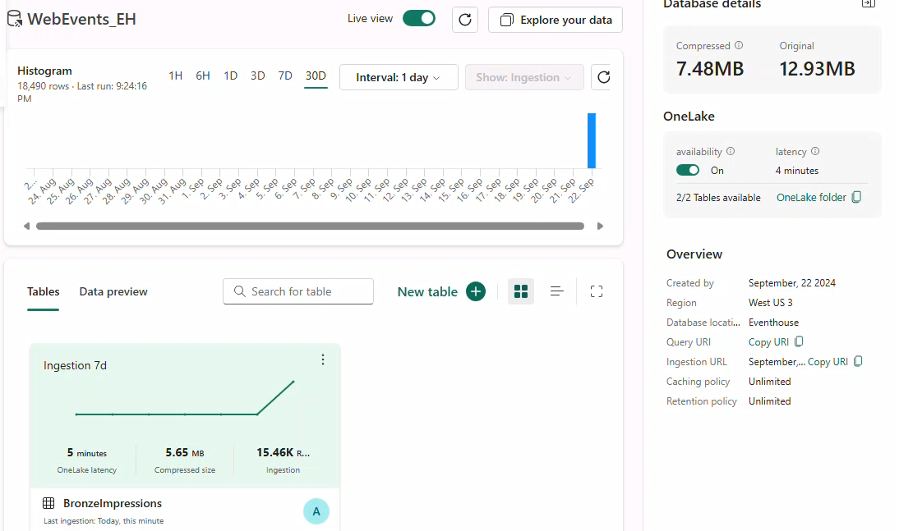Copy the OneLake folder path

coord(855,197)
